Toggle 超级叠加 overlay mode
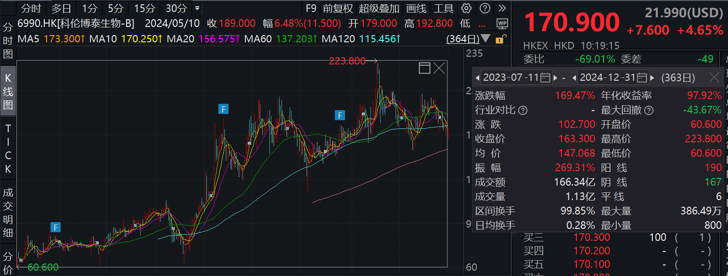Image resolution: width=728 pixels, height=276 pixels. click(379, 8)
